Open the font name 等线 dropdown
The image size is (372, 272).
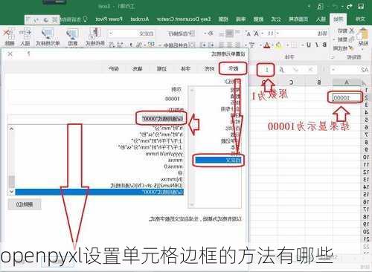(x=278, y=33)
